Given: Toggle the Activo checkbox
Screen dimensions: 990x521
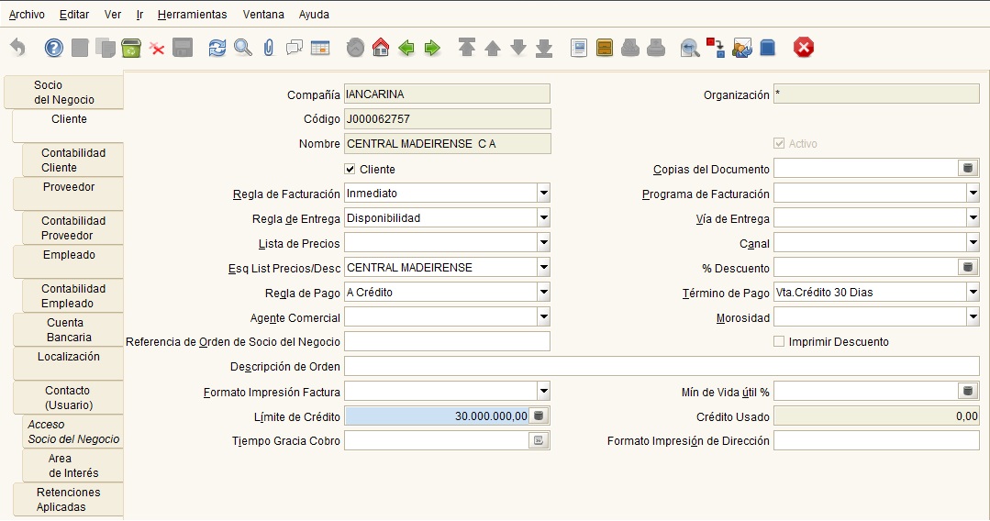Looking at the screenshot, I should (x=779, y=143).
